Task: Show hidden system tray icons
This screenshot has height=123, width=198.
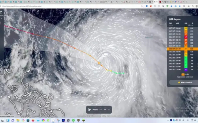Action: point(168,120)
